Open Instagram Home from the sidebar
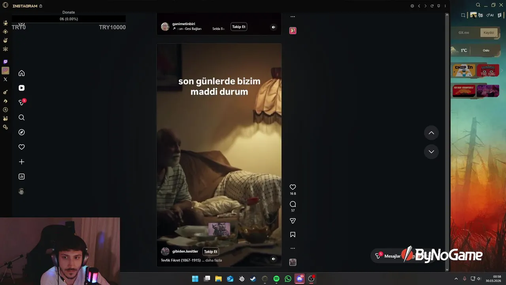Viewport: 506px width, 285px height. [x=22, y=73]
